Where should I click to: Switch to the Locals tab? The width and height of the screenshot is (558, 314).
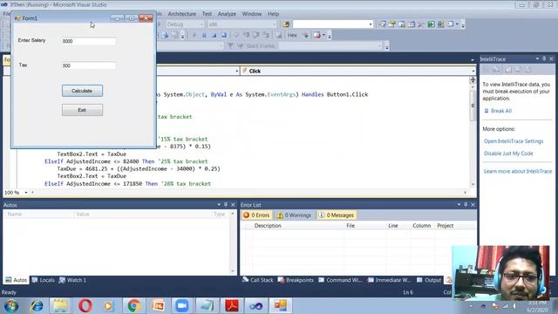click(x=43, y=280)
